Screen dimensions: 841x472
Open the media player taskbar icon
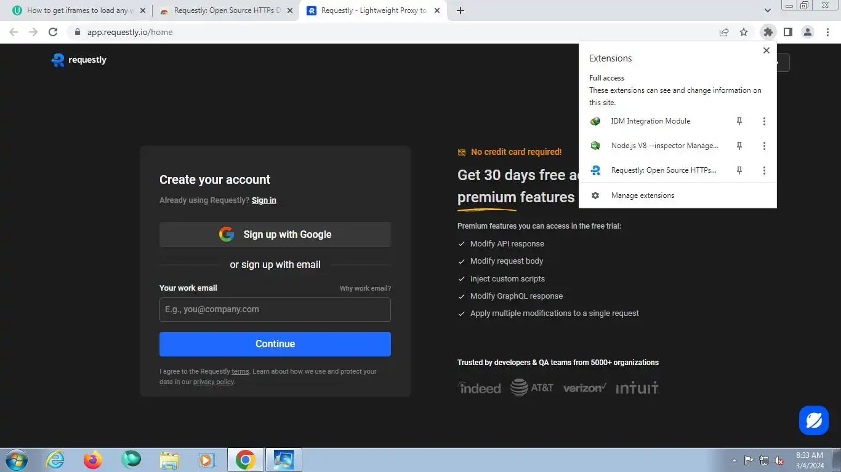pos(207,460)
